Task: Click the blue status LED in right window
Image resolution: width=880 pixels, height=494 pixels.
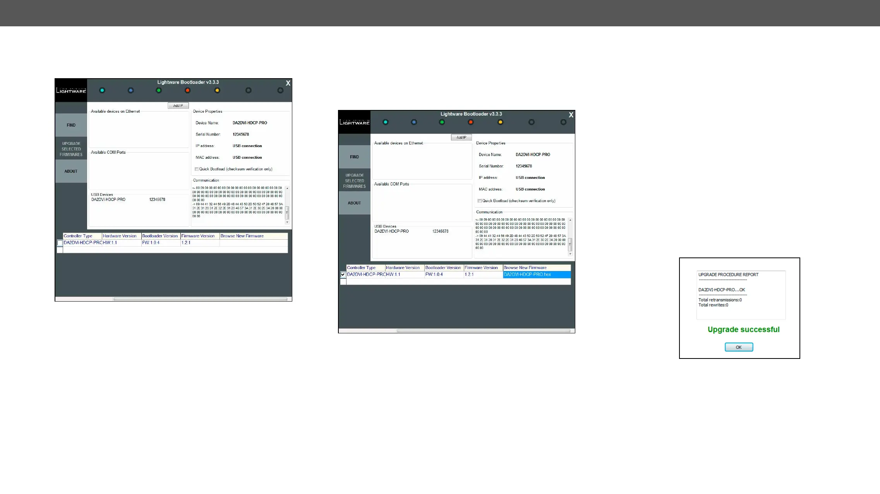Action: coord(414,122)
